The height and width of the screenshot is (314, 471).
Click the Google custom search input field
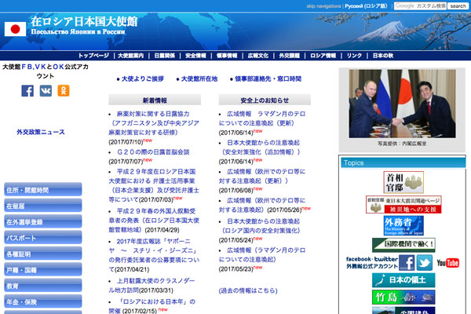click(x=420, y=5)
